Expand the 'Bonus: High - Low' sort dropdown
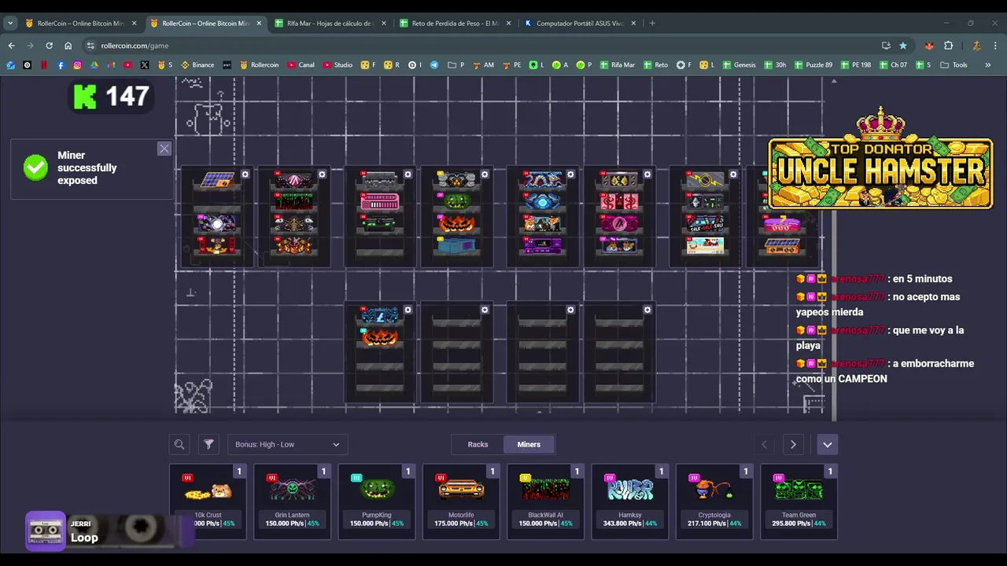 (x=287, y=444)
